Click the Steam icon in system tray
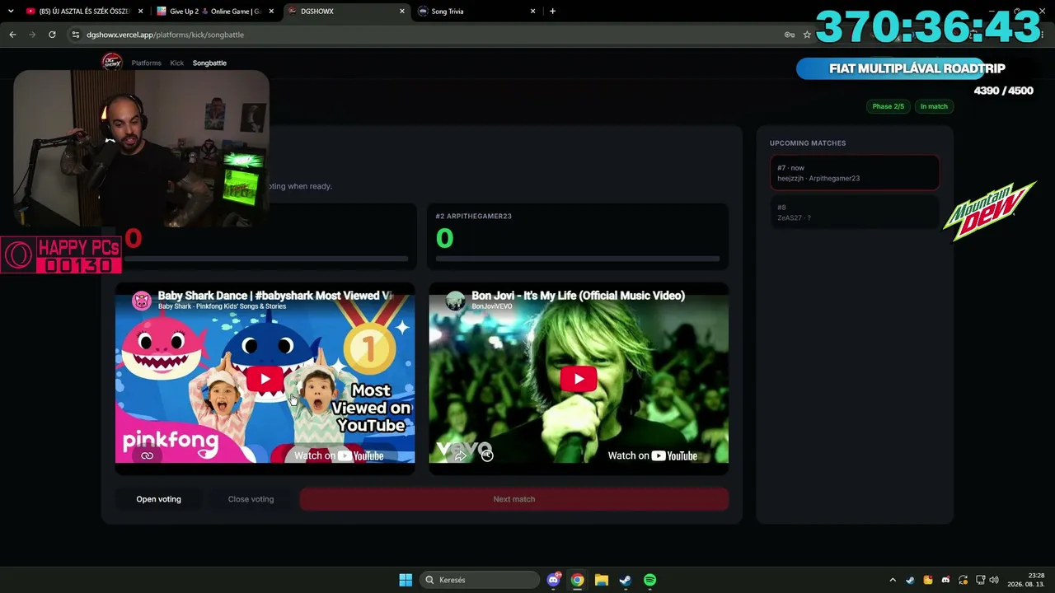Image resolution: width=1055 pixels, height=593 pixels. 910,580
